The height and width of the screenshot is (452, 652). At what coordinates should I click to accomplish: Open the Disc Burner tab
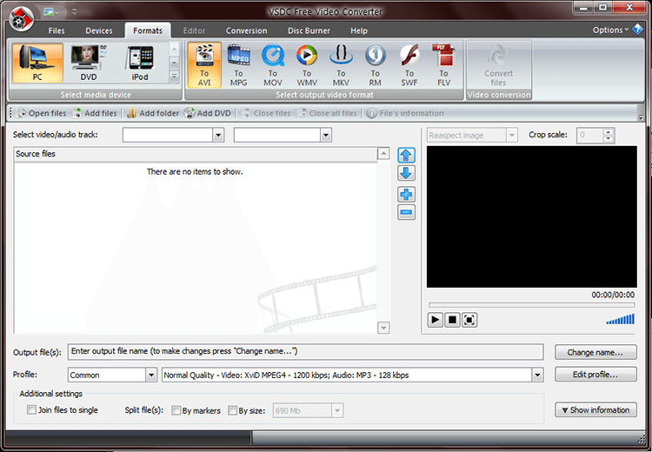(x=309, y=30)
